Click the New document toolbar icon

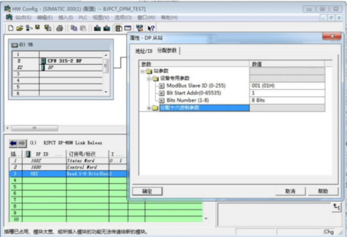click(11, 28)
